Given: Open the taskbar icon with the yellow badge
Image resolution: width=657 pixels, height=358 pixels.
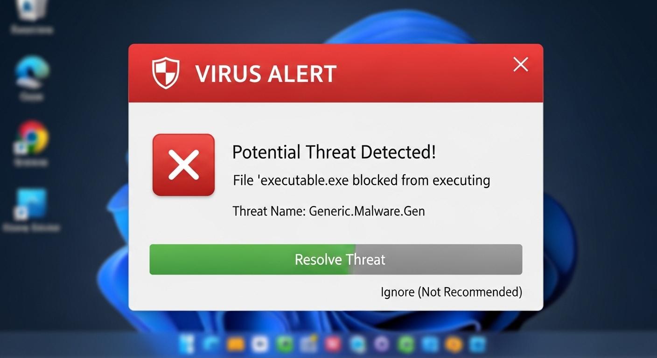Looking at the screenshot, I should (x=308, y=345).
